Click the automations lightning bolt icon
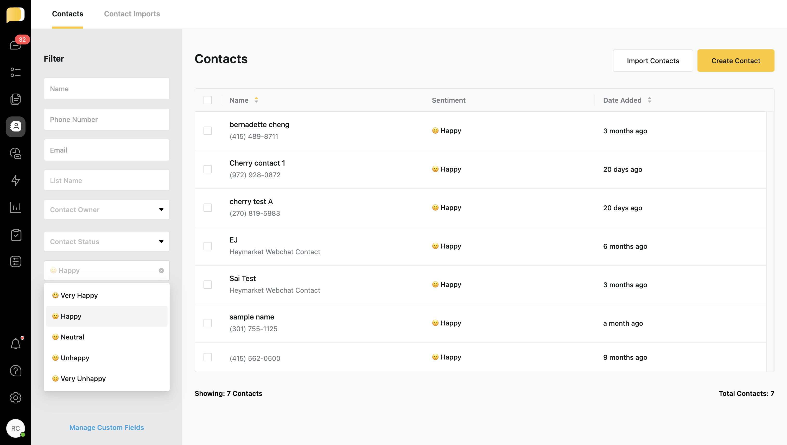The image size is (787, 445). point(15,180)
